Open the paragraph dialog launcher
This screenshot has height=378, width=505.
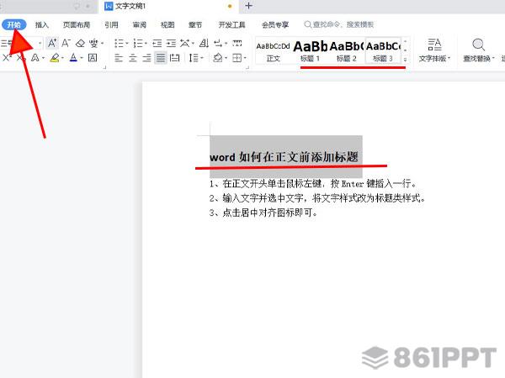pos(247,67)
